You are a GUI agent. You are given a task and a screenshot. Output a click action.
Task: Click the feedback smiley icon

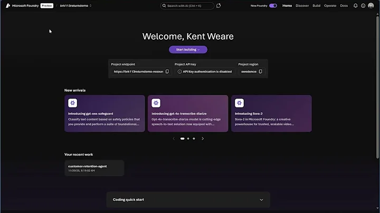pyautogui.click(x=363, y=6)
